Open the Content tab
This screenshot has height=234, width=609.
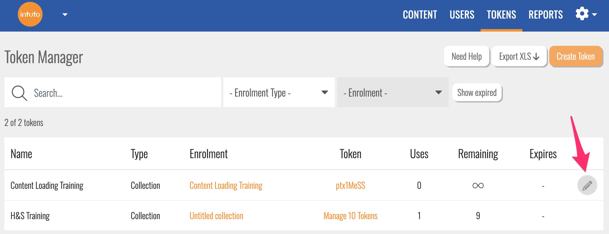pyautogui.click(x=420, y=15)
